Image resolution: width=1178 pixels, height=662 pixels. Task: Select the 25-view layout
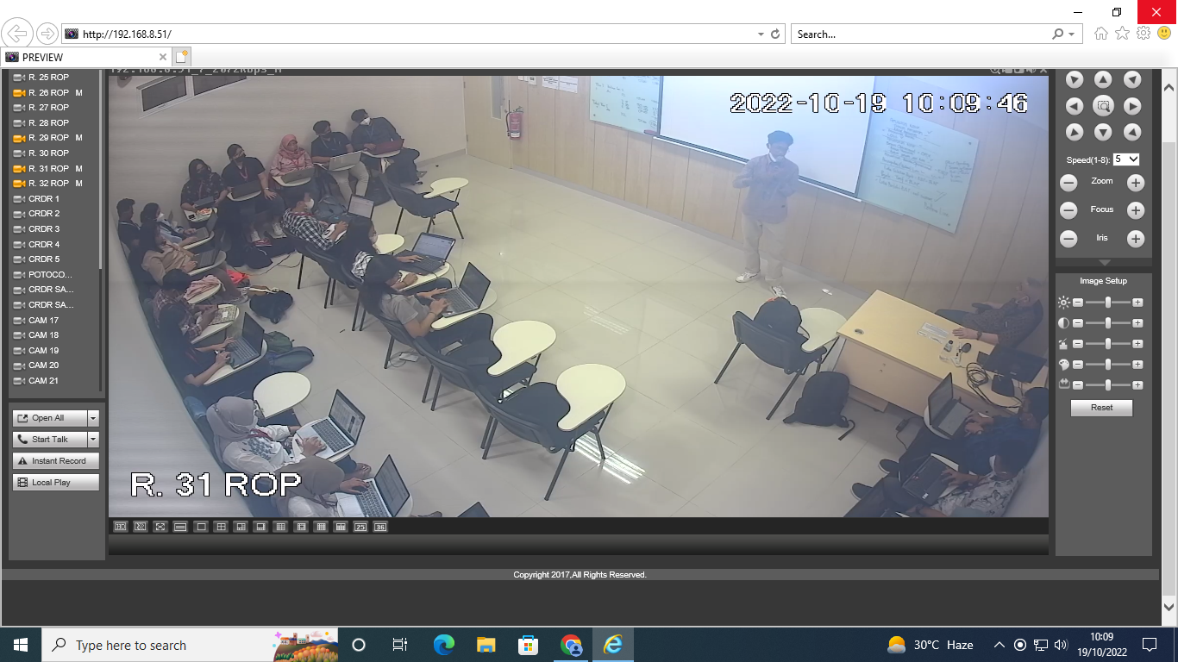360,527
